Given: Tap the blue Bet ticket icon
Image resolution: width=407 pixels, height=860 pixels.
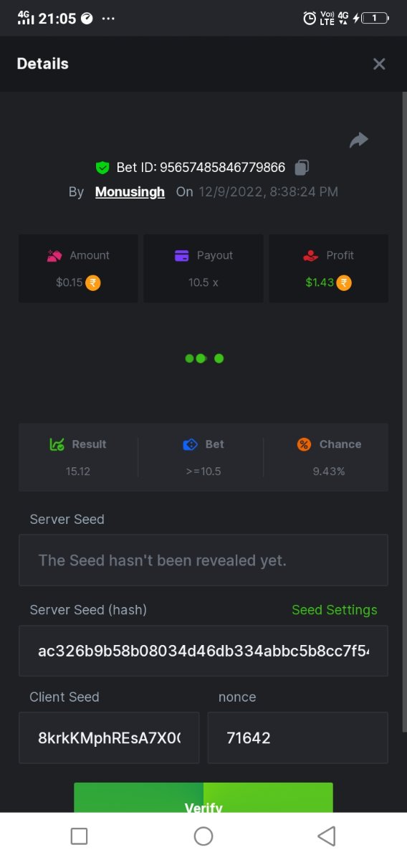Looking at the screenshot, I should coord(190,444).
